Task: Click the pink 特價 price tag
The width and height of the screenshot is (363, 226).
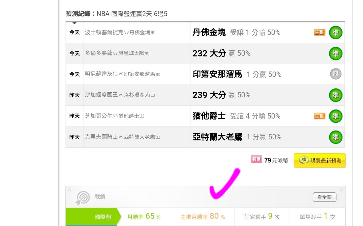Action: pyautogui.click(x=256, y=159)
